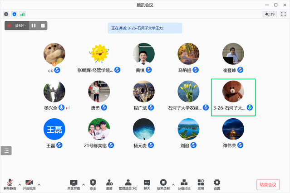The height and width of the screenshot is (193, 290).
Task: Click muted mic icon beside 马纳提
Action: (x=196, y=70)
